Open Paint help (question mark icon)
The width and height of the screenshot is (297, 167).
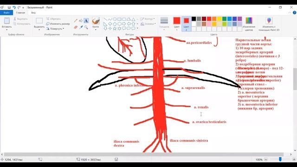(294, 13)
